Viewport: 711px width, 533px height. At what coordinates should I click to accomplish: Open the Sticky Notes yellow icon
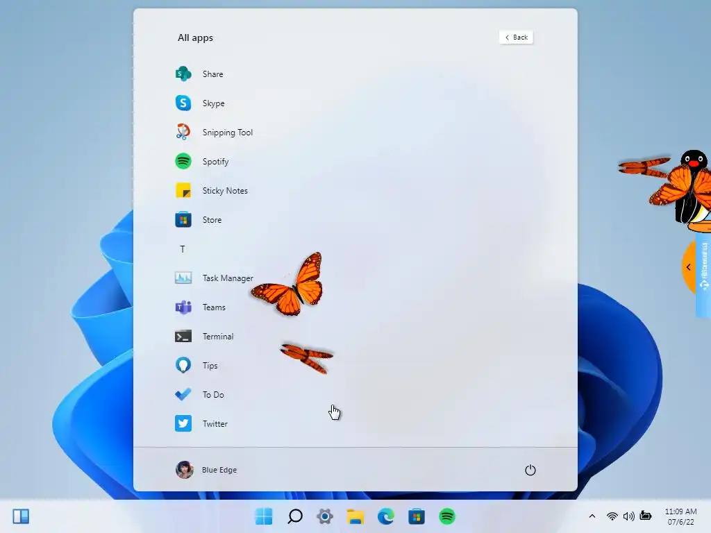click(x=183, y=190)
